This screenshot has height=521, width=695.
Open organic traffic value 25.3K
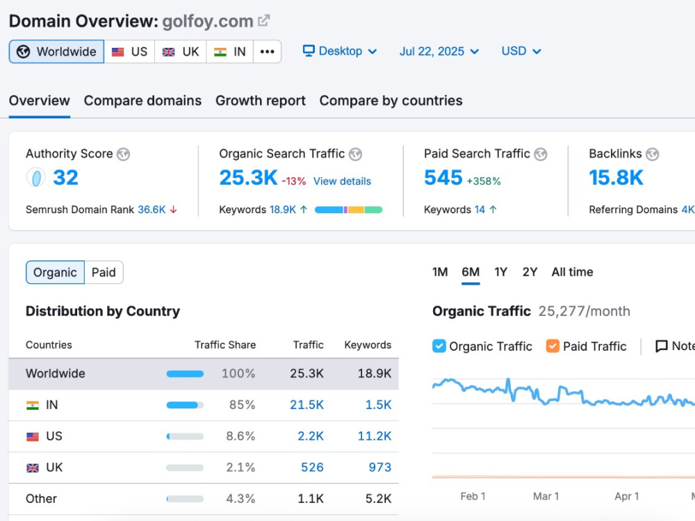click(249, 178)
